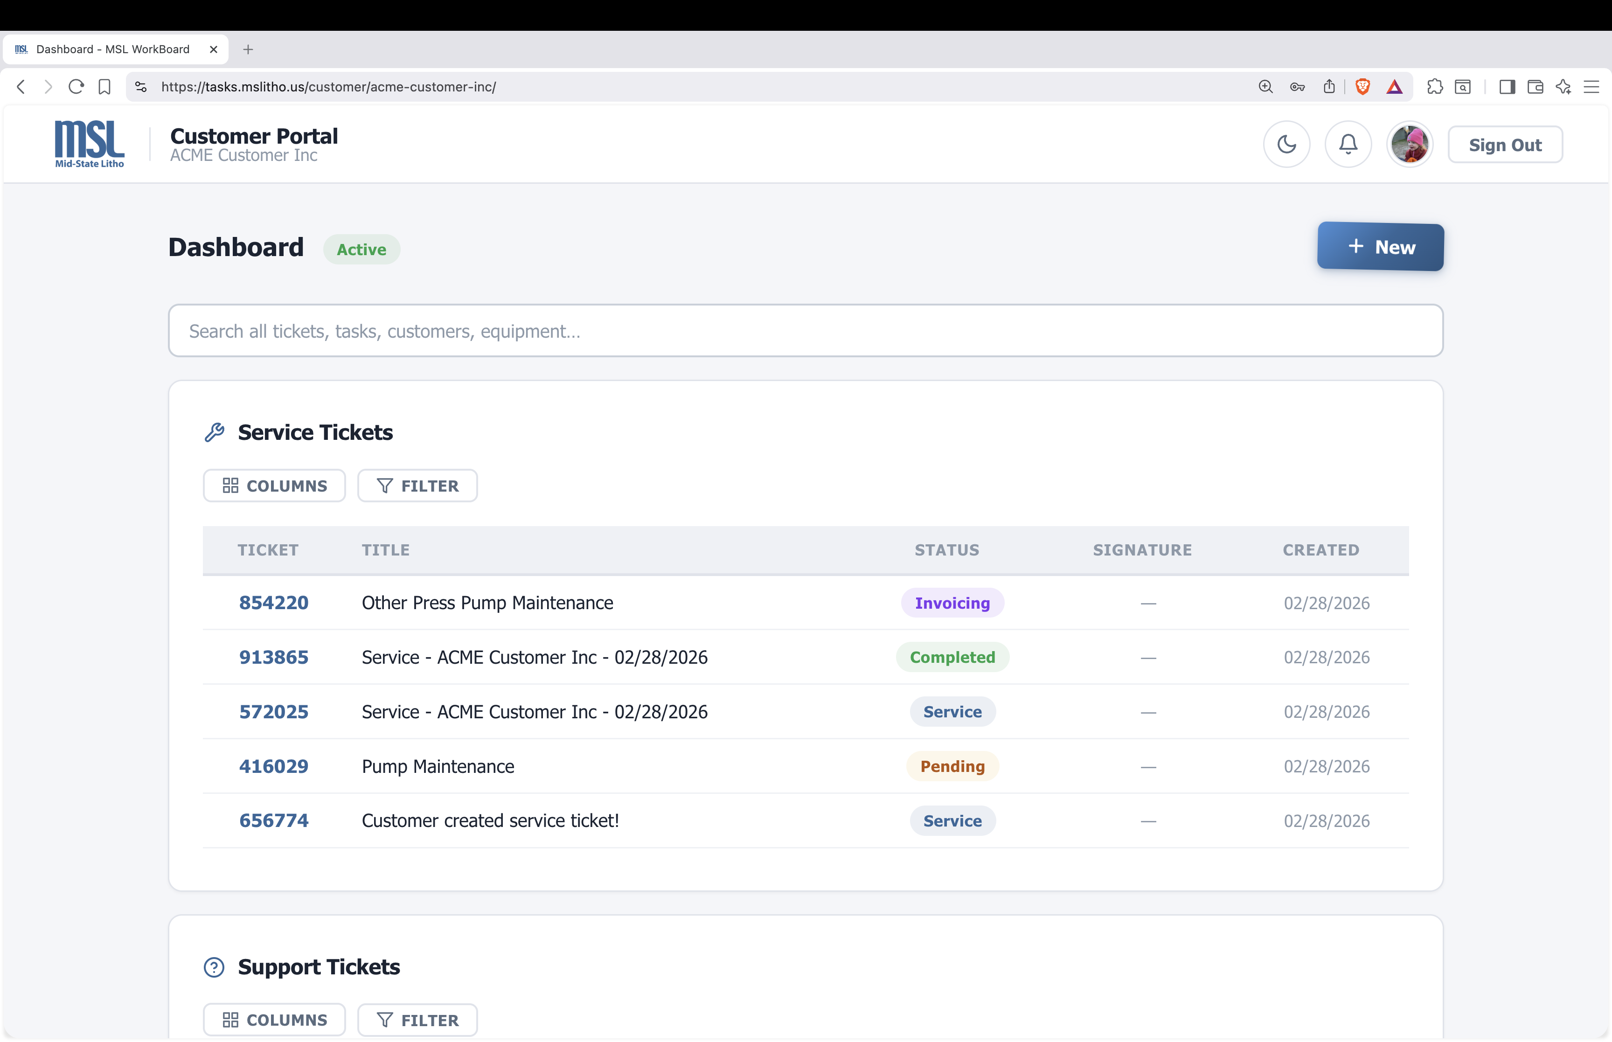Select the Dashboard - MSL WorkBoard tab

[x=113, y=49]
